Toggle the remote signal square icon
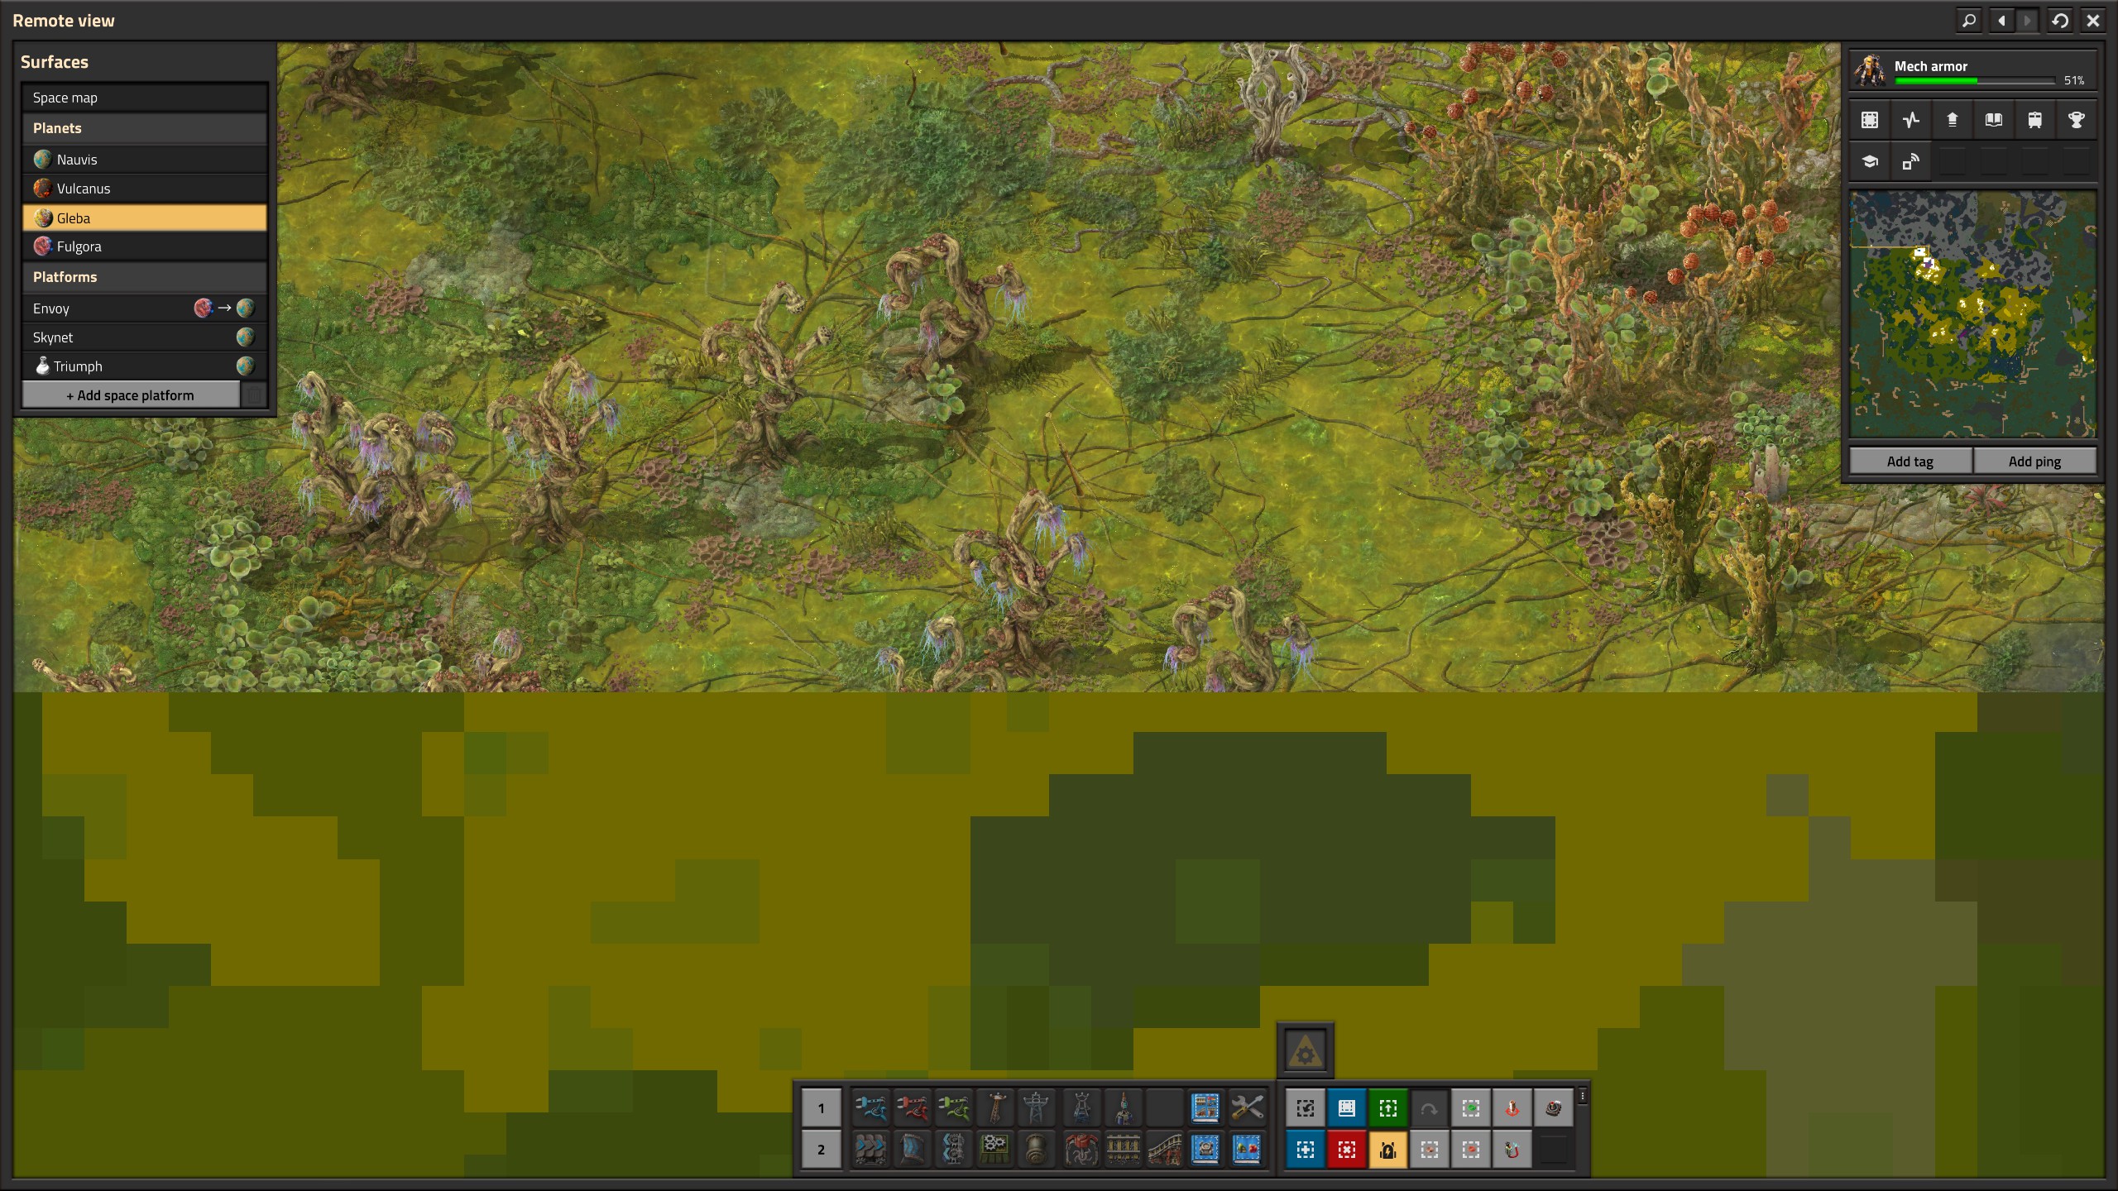Screen dimensions: 2118x1191 [1911, 161]
